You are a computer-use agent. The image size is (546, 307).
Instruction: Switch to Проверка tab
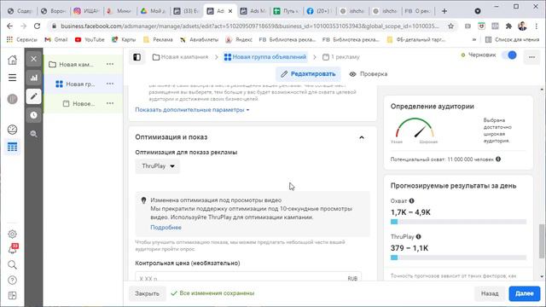pos(369,74)
